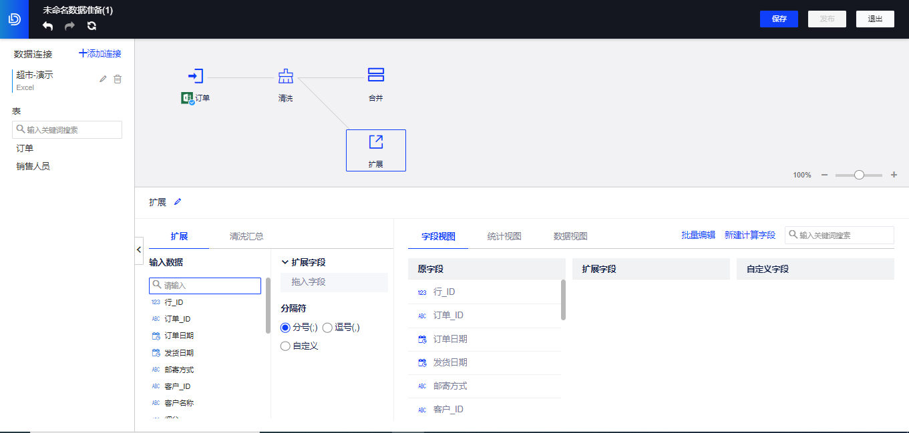
Task: Choose the 自定义 separator option
Action: pos(285,346)
